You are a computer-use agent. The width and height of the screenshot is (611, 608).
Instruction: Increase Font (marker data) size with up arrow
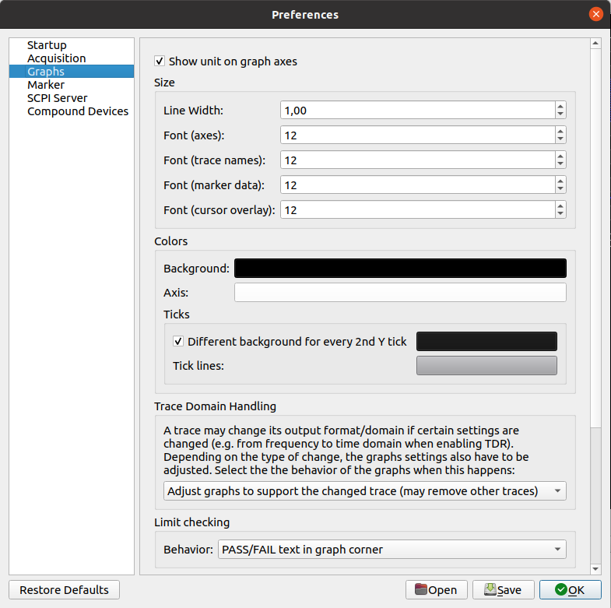pyautogui.click(x=560, y=181)
